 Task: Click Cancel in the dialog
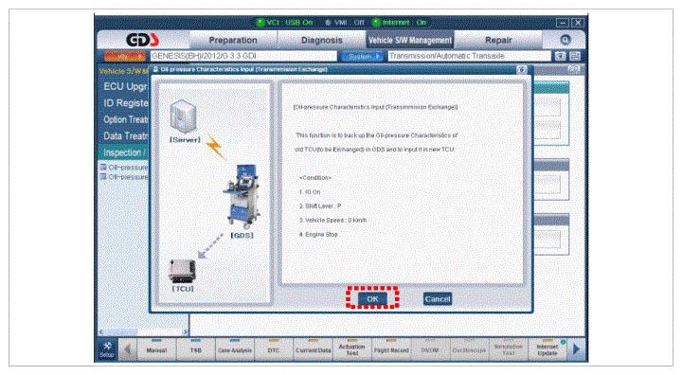(438, 299)
